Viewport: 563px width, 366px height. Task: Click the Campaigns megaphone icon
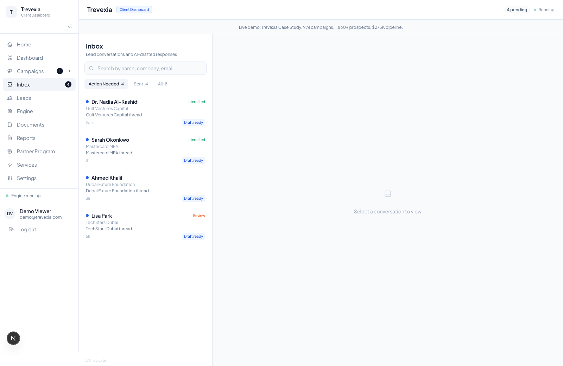(10, 71)
